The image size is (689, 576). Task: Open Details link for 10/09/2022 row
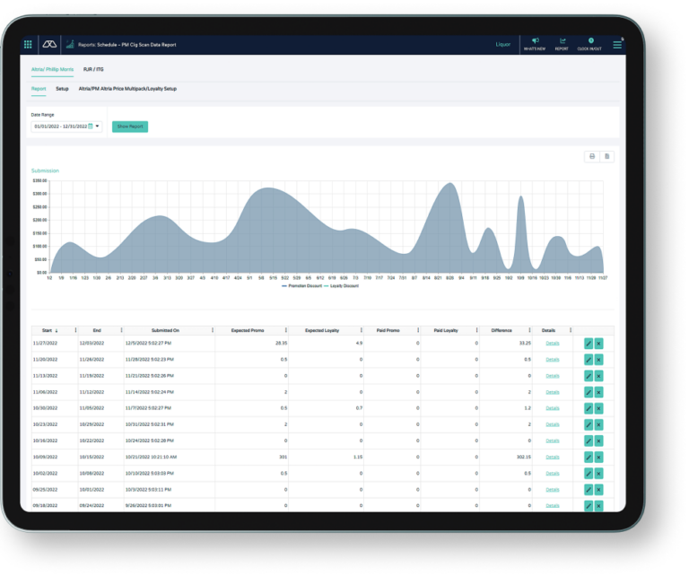pyautogui.click(x=552, y=456)
